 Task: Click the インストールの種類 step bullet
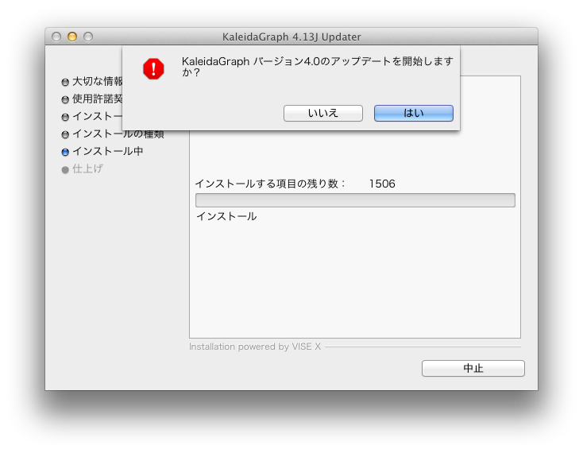pyautogui.click(x=65, y=134)
